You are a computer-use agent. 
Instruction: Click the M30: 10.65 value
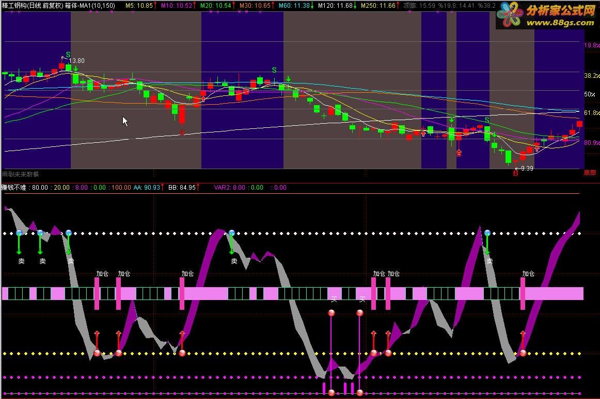[x=255, y=5]
